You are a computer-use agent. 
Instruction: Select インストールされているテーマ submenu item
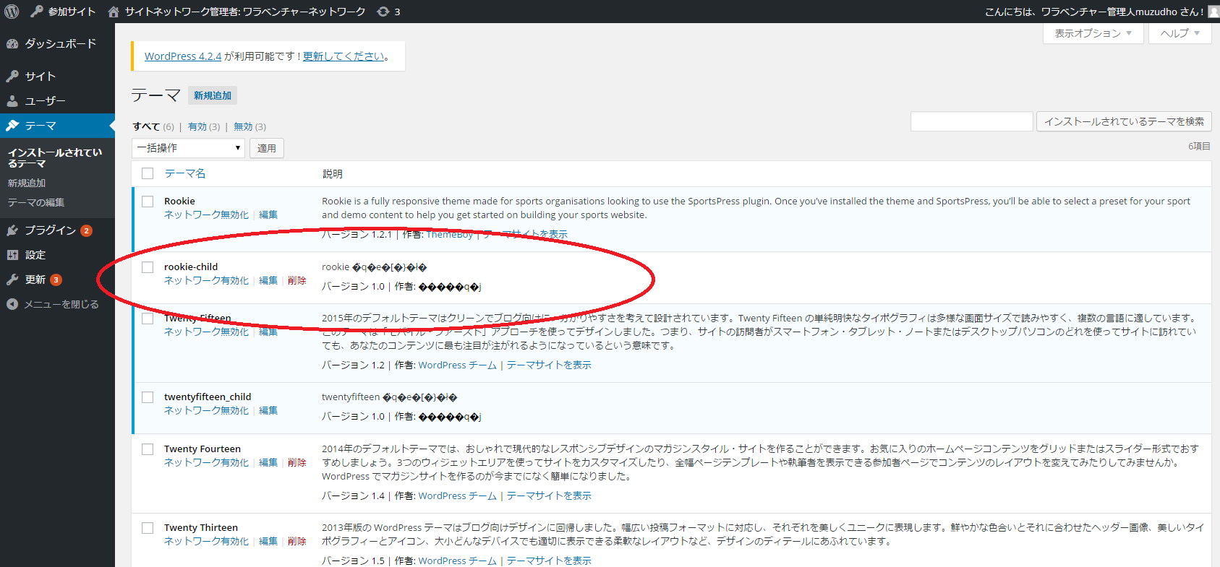click(55, 158)
